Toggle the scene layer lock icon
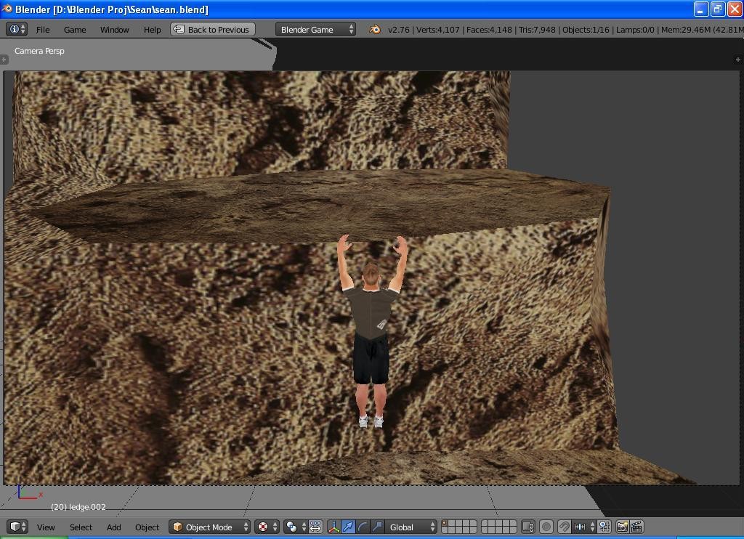Screen dimensions: 744x539 pyautogui.click(x=528, y=527)
